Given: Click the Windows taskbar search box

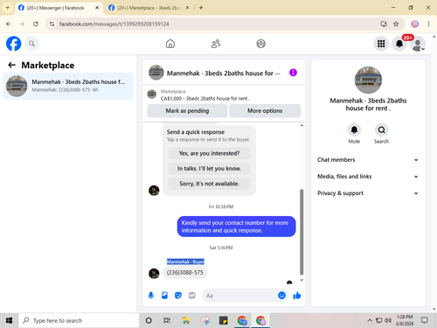Looking at the screenshot, I should (79, 321).
